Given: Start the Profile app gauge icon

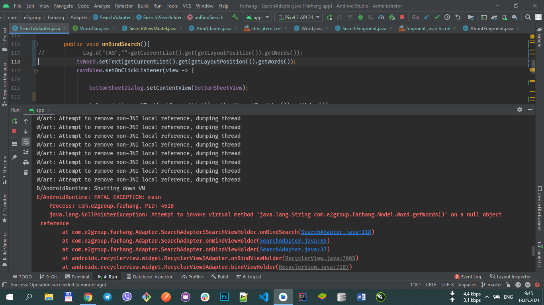Looking at the screenshot, I should 381,17.
